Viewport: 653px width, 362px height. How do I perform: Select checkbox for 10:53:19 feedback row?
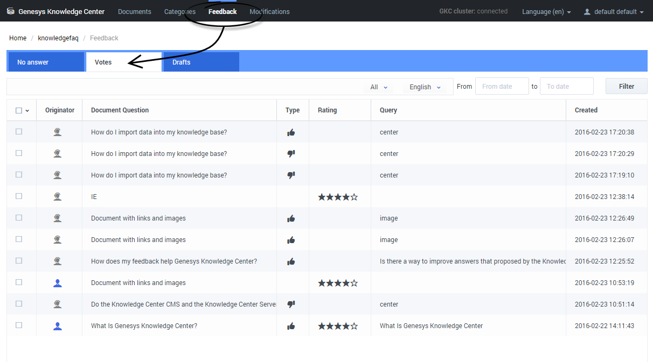pos(19,282)
